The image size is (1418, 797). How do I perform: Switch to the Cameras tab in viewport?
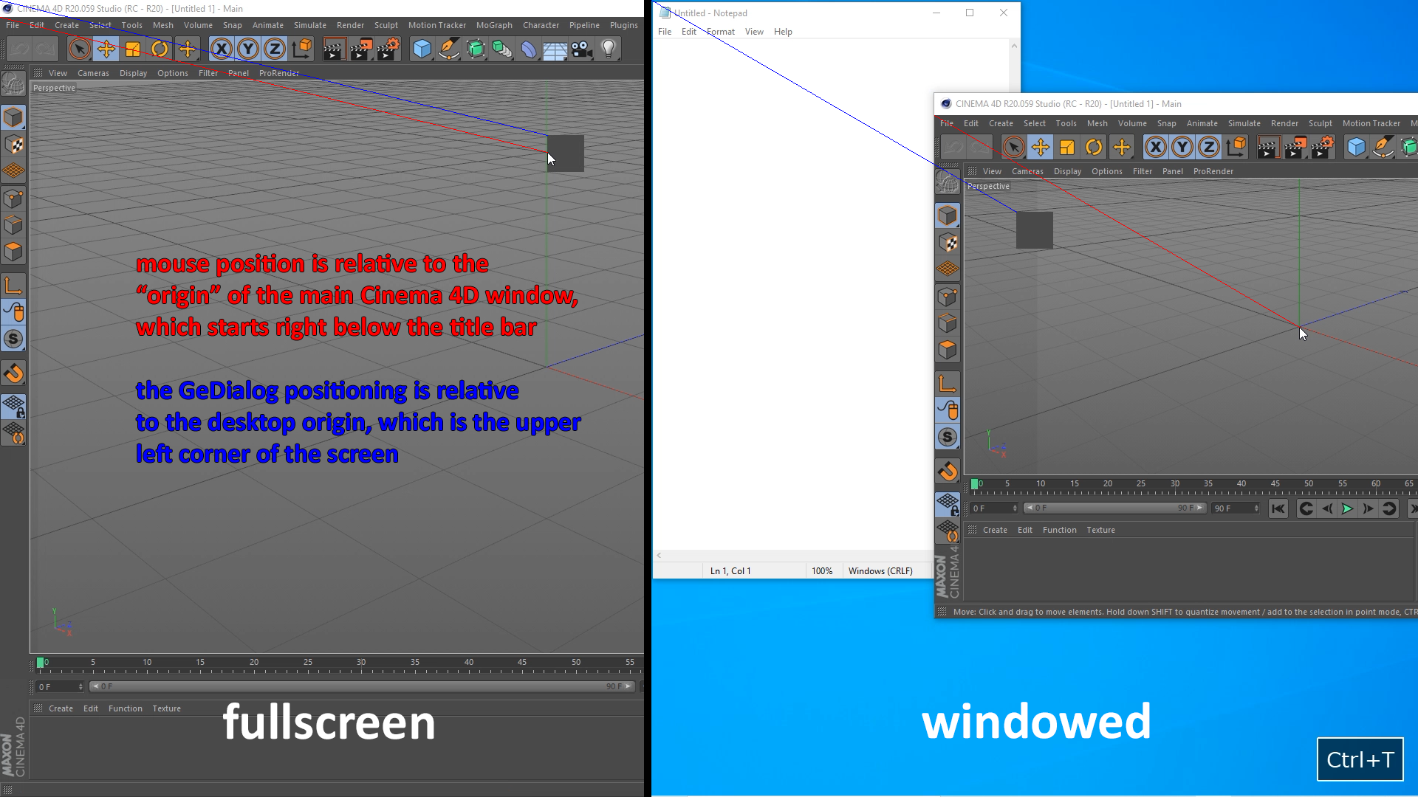(92, 73)
